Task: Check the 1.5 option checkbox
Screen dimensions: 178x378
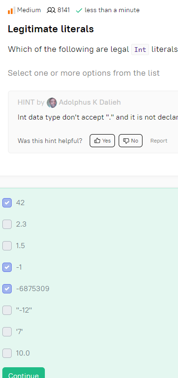Action: (x=7, y=246)
